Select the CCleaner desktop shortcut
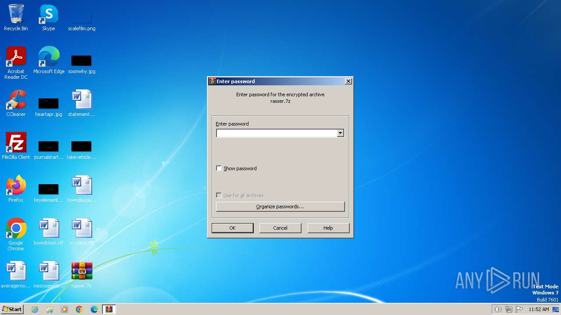The image size is (561, 315). 16,103
